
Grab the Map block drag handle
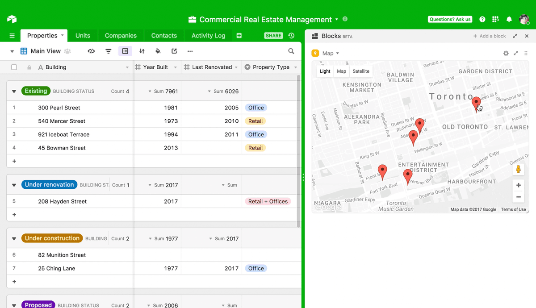(x=525, y=53)
